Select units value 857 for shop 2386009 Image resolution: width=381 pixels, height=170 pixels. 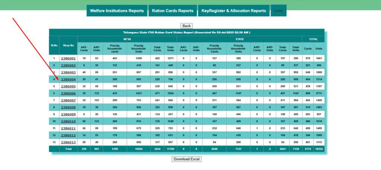319,114
